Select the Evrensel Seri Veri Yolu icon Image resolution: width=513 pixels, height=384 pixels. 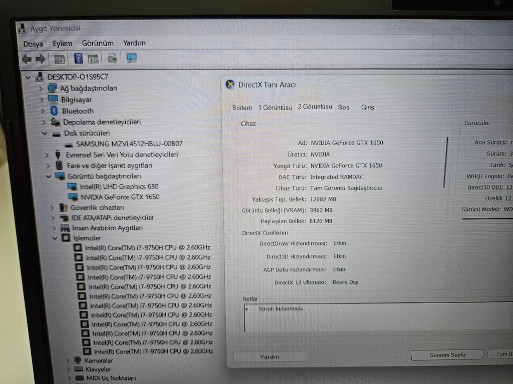click(58, 154)
